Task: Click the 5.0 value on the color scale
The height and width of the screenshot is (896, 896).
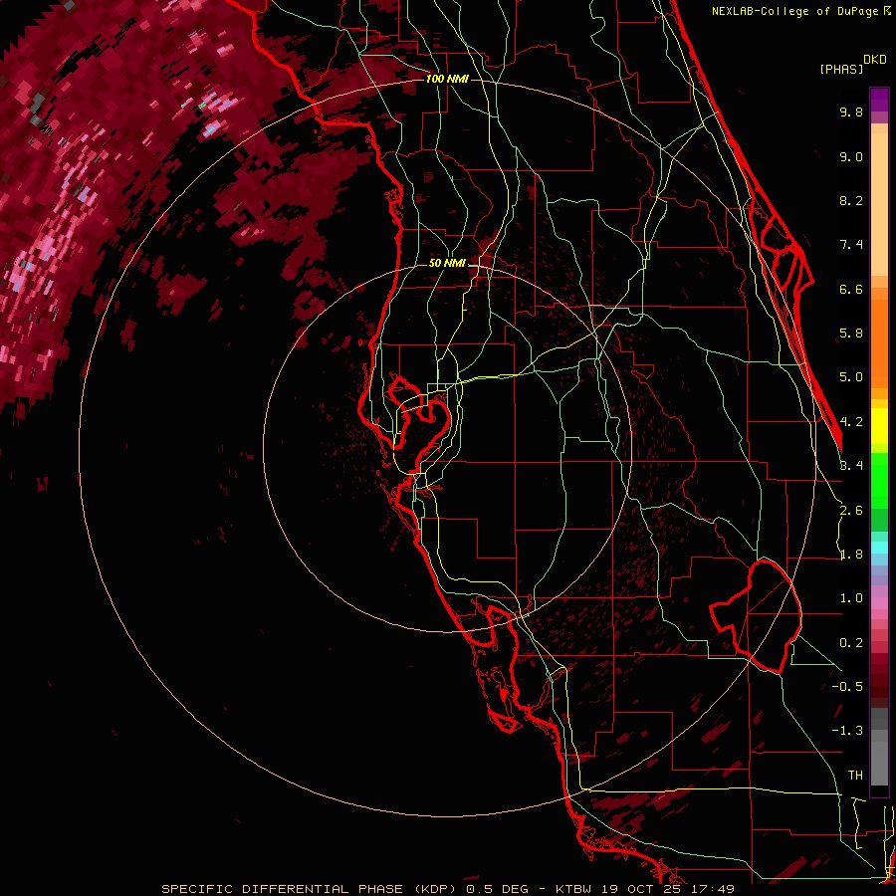Action: [851, 377]
